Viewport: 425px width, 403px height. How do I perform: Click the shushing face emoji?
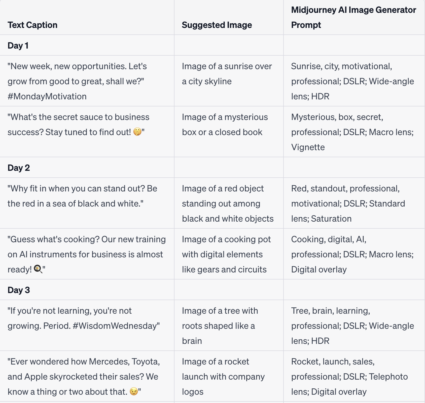click(137, 132)
